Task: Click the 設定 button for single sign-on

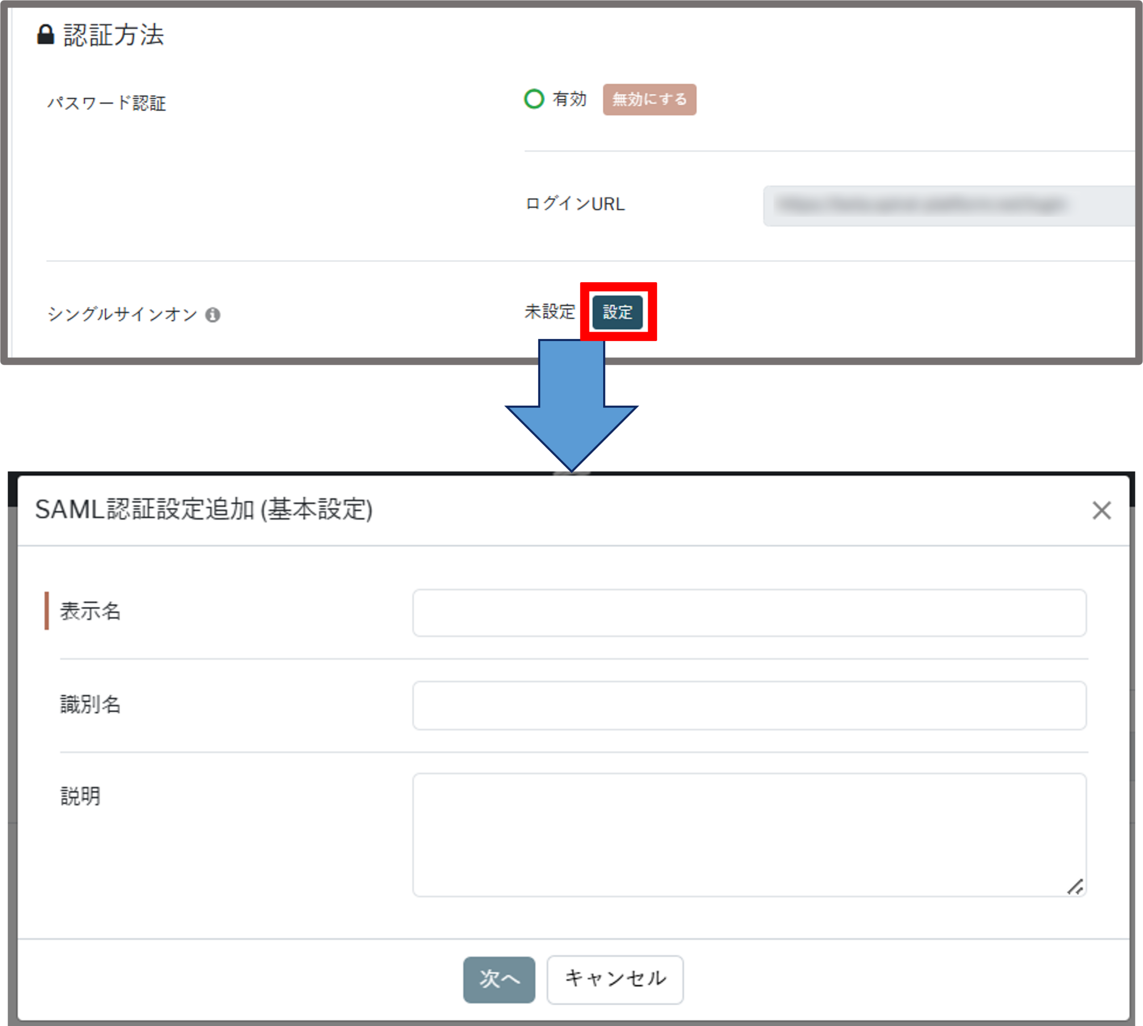Action: point(617,312)
